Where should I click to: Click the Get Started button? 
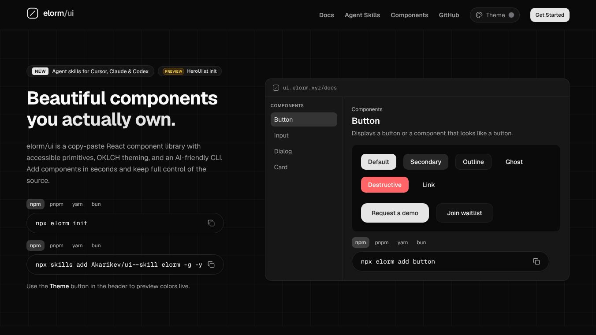tap(550, 15)
